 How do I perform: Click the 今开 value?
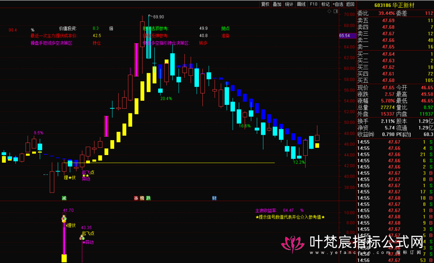427,88
